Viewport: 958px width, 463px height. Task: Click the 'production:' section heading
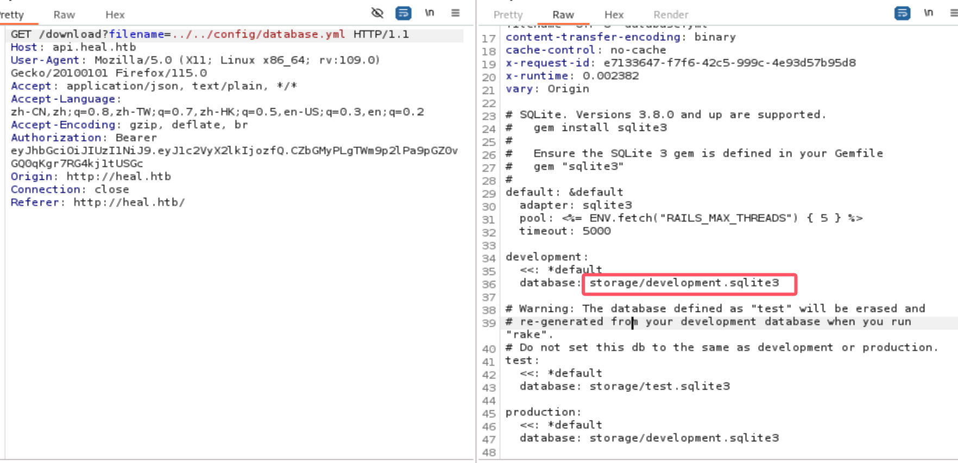point(544,412)
